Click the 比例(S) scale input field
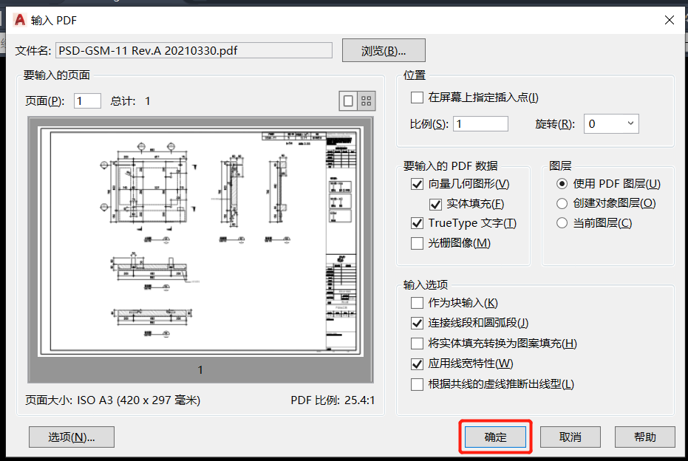This screenshot has width=688, height=461. click(480, 123)
